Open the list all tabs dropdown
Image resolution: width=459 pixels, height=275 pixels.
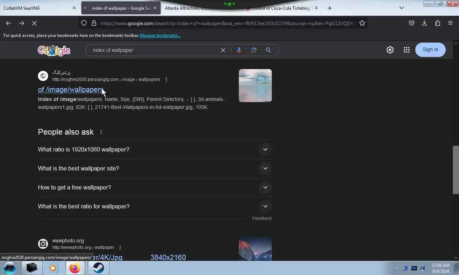(x=402, y=8)
